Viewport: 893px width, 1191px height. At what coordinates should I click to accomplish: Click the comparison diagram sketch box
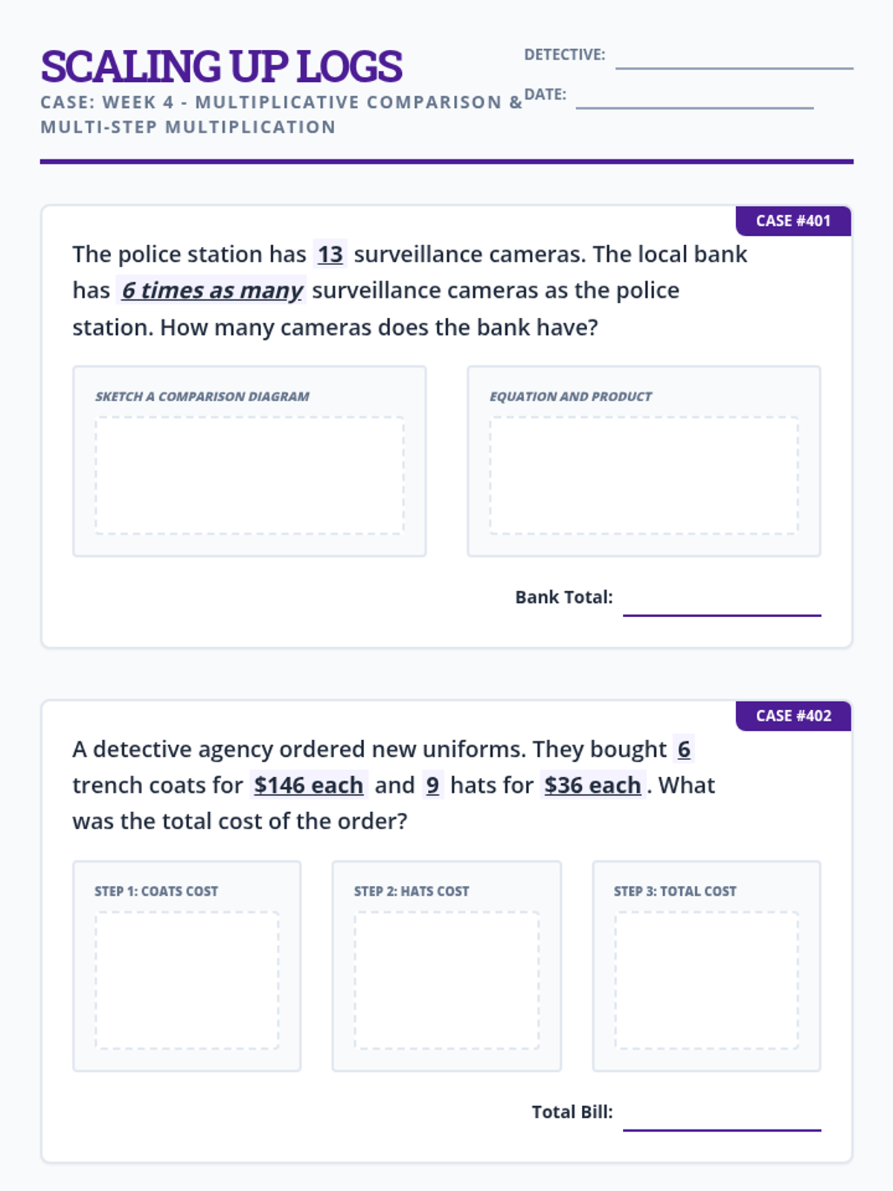coord(249,475)
